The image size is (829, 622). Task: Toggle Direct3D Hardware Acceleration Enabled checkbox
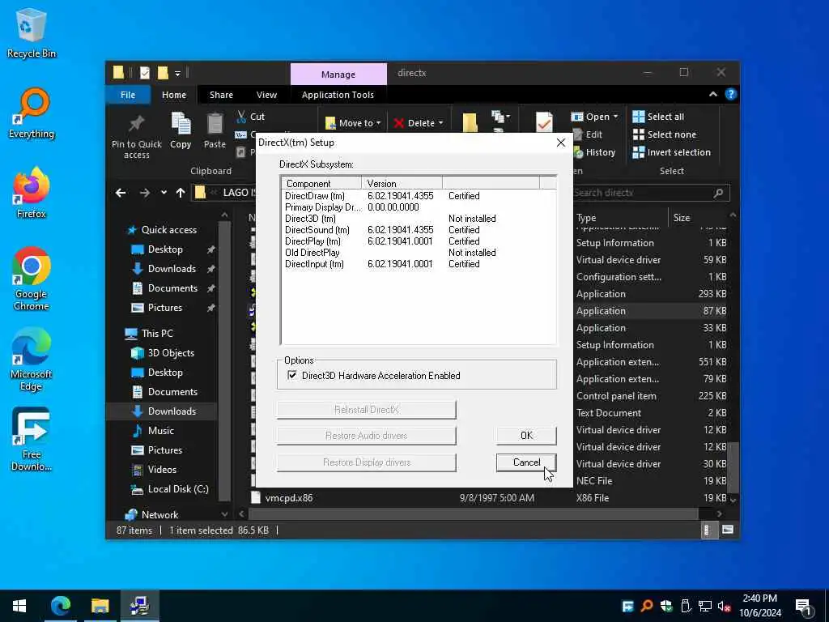click(291, 375)
